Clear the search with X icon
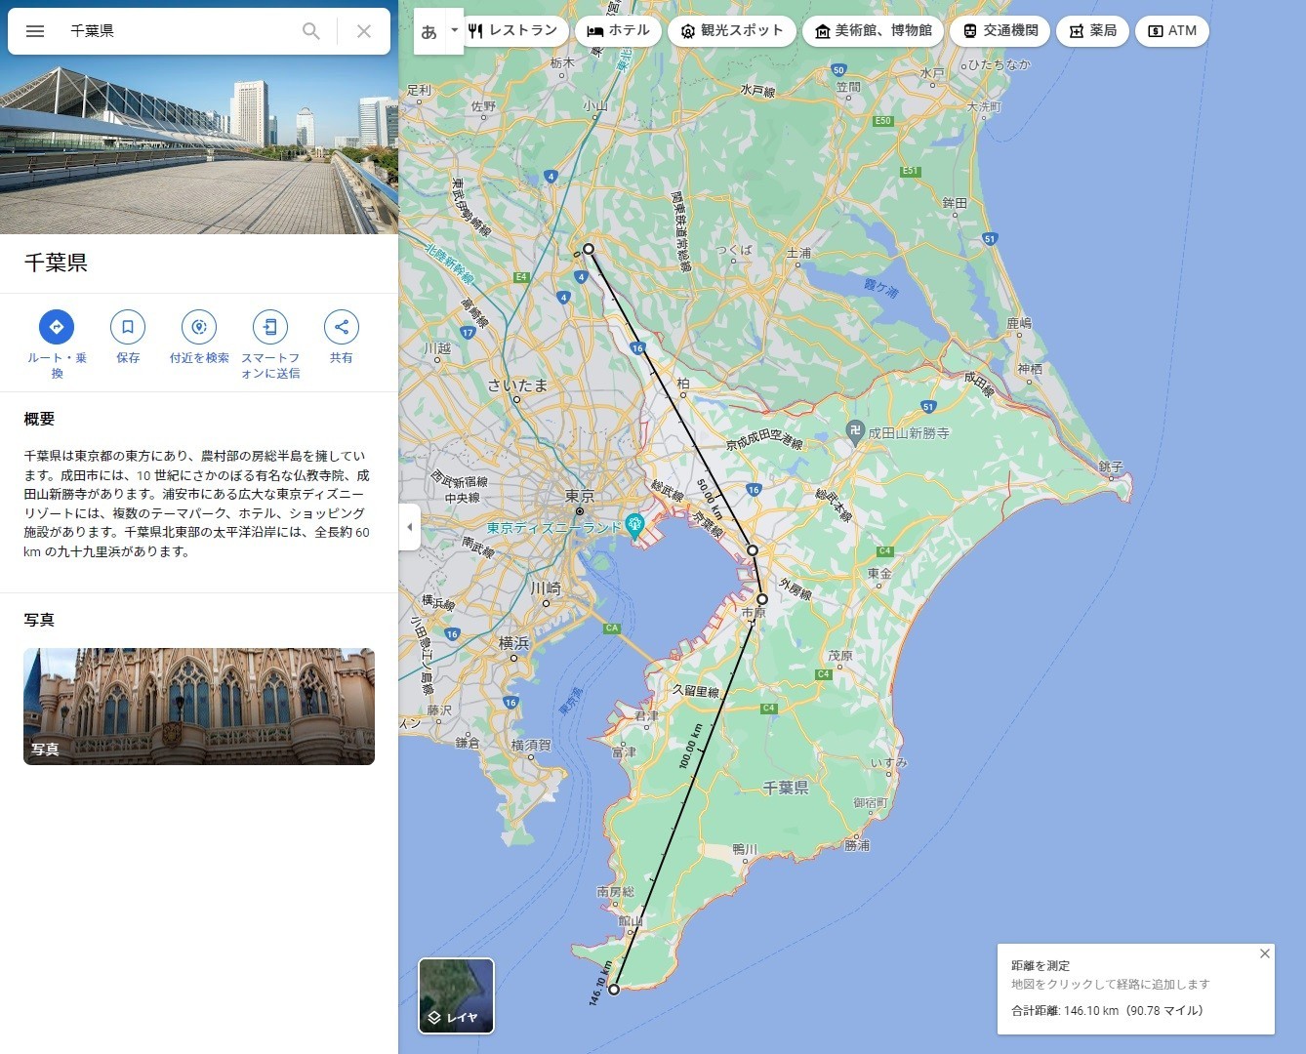 click(x=363, y=31)
